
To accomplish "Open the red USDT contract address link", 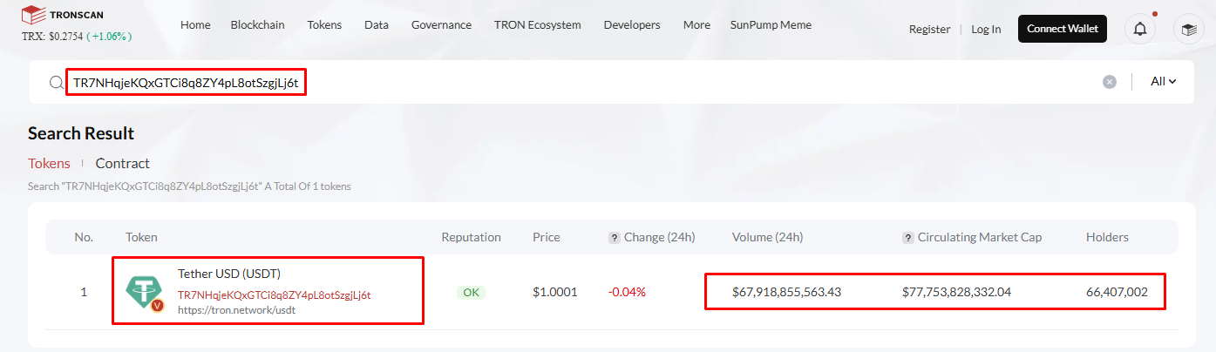I will click(274, 294).
